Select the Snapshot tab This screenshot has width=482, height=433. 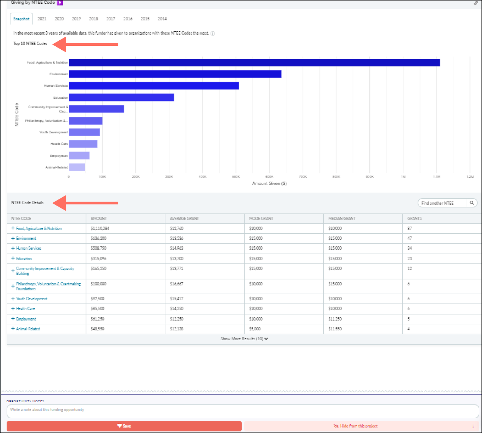(21, 19)
